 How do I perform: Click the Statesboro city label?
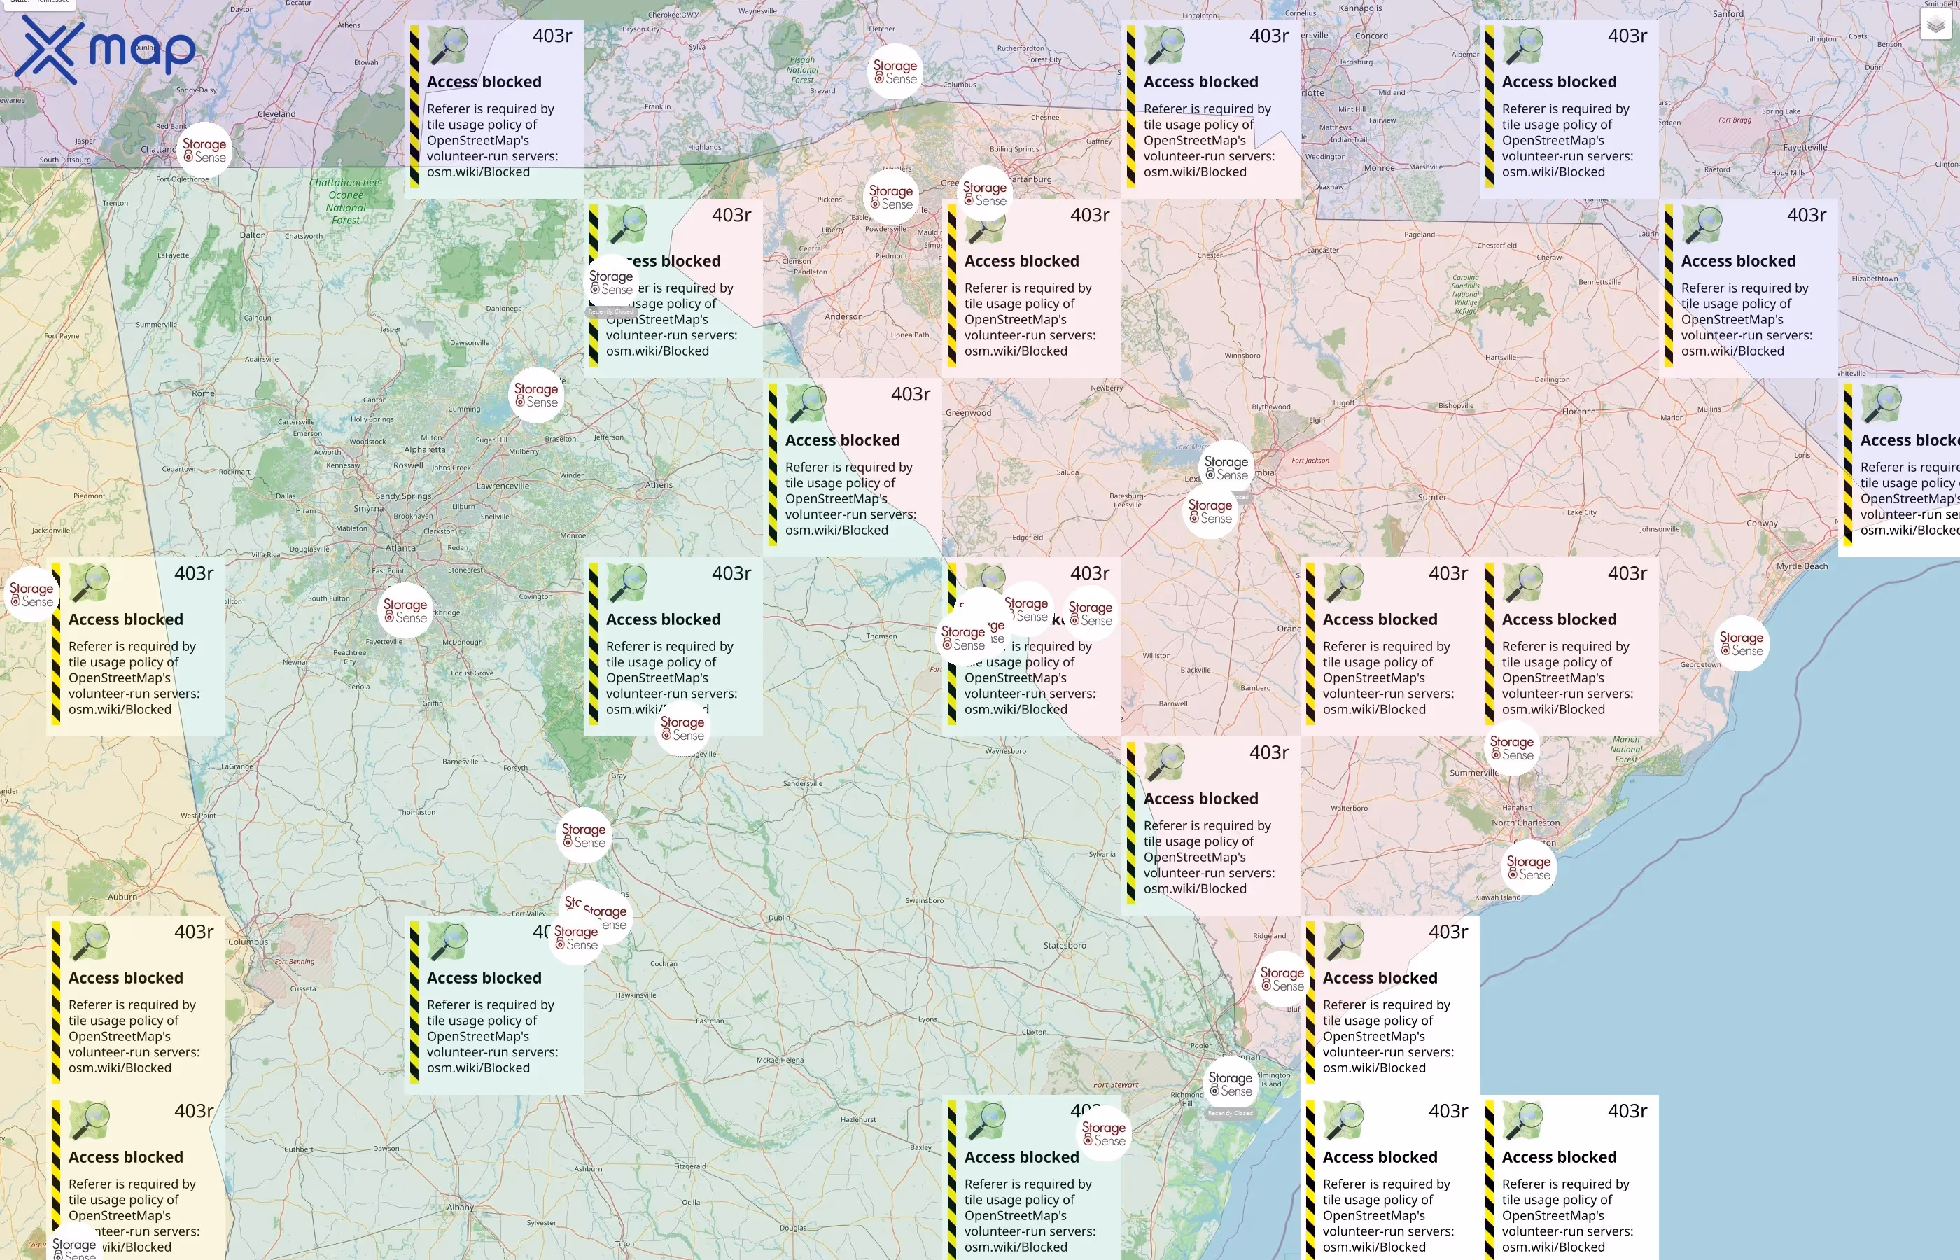[x=1065, y=945]
